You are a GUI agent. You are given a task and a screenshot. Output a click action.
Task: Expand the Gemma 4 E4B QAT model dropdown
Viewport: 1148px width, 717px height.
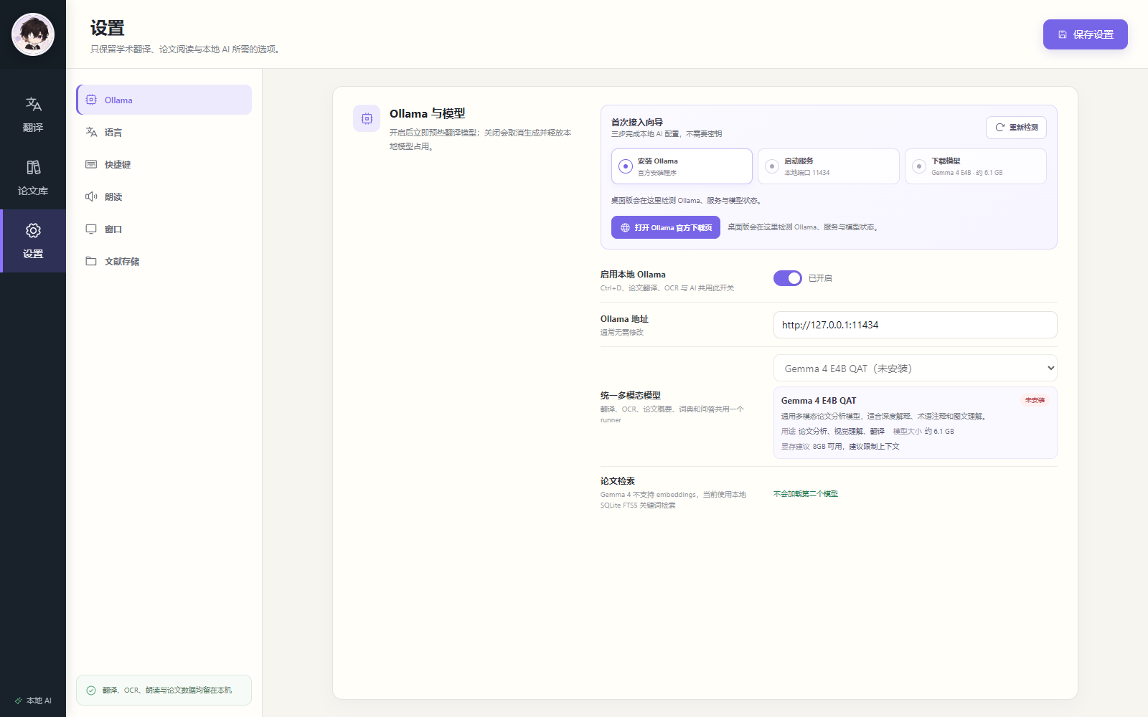pyautogui.click(x=915, y=368)
